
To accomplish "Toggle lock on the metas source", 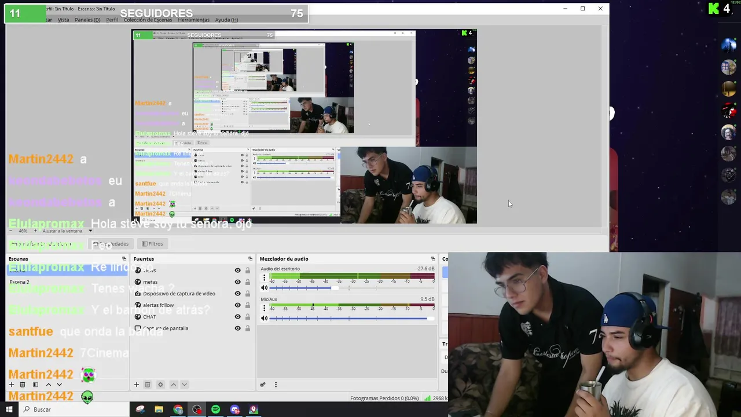I will point(248,282).
